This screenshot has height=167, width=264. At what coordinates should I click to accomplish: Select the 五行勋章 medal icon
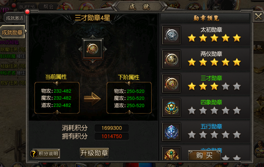click(171, 132)
